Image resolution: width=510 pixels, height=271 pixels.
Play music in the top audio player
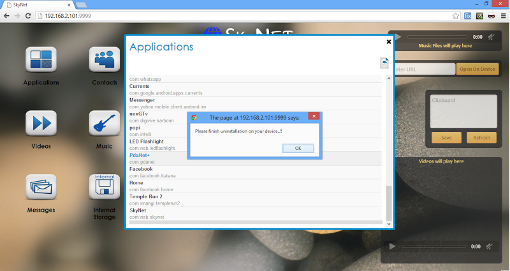[x=398, y=37]
